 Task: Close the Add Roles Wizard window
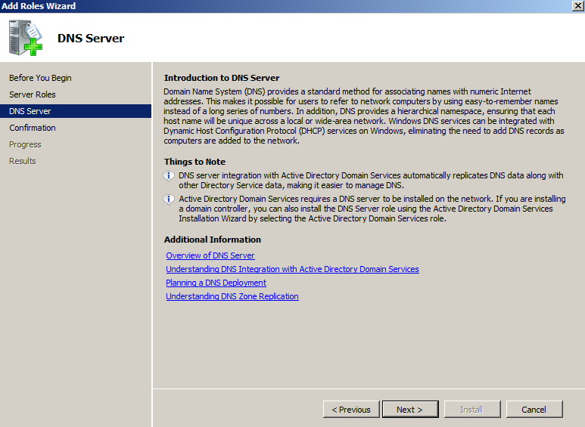[x=578, y=5]
